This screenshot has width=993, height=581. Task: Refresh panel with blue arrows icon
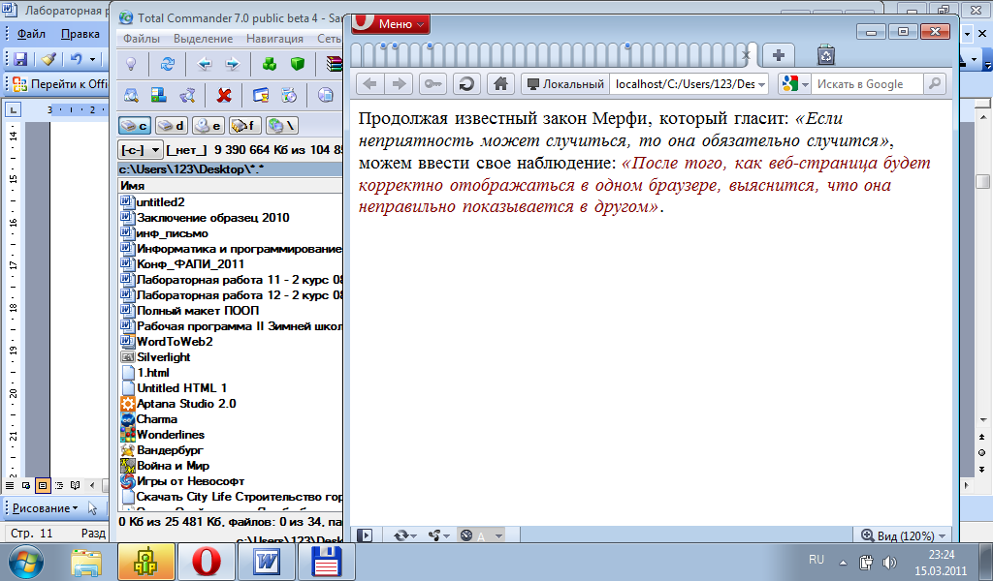click(x=167, y=64)
